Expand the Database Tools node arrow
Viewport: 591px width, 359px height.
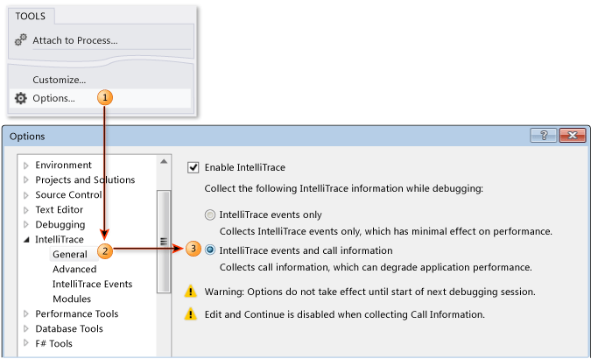[x=26, y=328]
